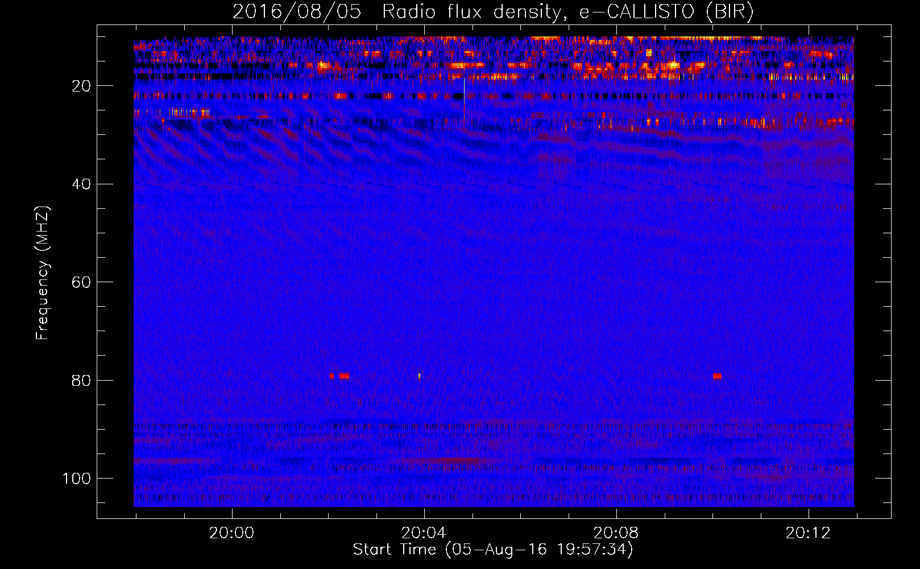The height and width of the screenshot is (569, 920).
Task: Click the 40 MHz frequency tick label
Action: point(82,184)
